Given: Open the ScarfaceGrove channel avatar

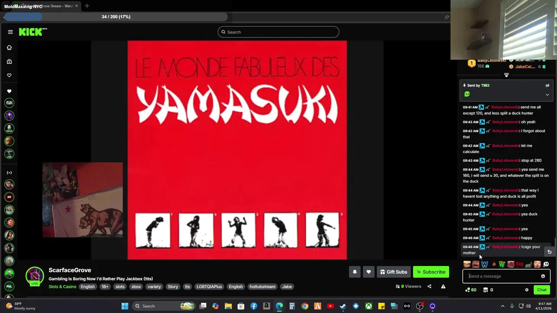Looking at the screenshot, I should (x=35, y=276).
